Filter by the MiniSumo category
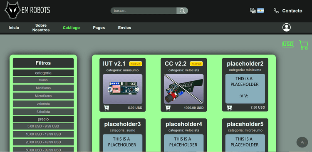The width and height of the screenshot is (312, 152). click(43, 88)
